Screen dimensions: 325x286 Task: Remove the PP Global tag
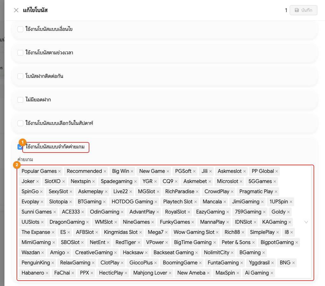277,171
